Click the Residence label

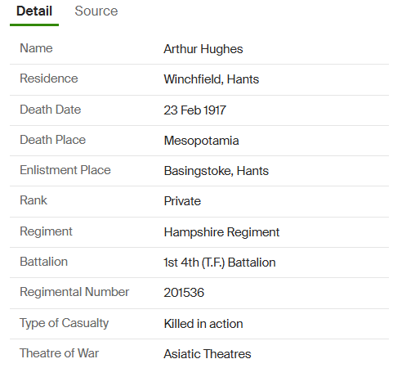tap(49, 79)
